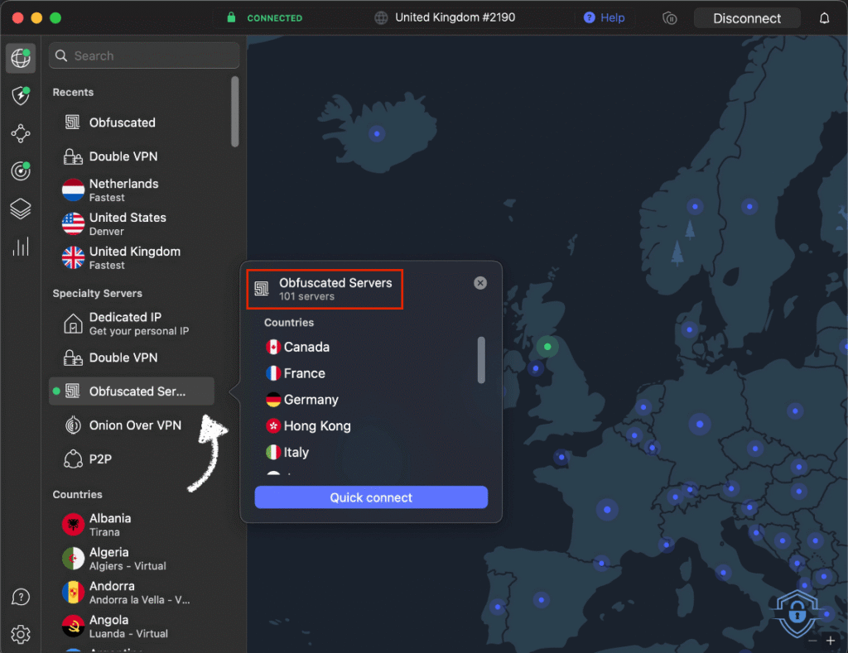Click the Spain server dot on map
Image resolution: width=848 pixels, height=653 pixels.
[x=541, y=599]
